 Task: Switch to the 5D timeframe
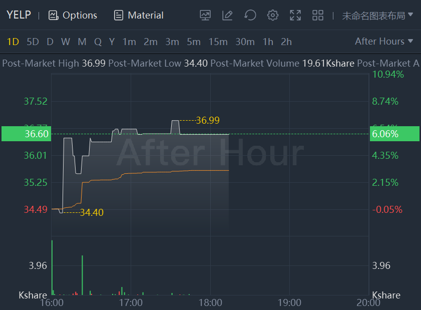click(33, 42)
